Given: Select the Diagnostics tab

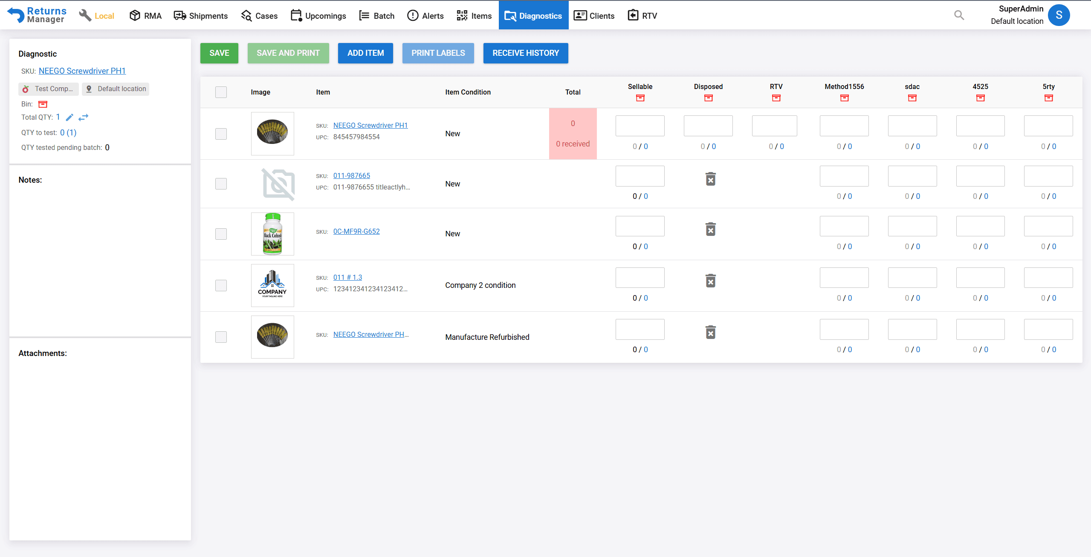Looking at the screenshot, I should tap(533, 15).
